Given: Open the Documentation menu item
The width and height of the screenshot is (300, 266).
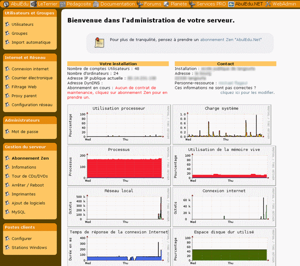Looking at the screenshot, I should point(117,4).
